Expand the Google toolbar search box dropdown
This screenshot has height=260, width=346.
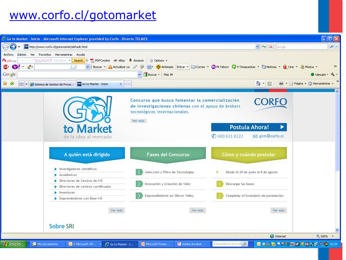(139, 74)
